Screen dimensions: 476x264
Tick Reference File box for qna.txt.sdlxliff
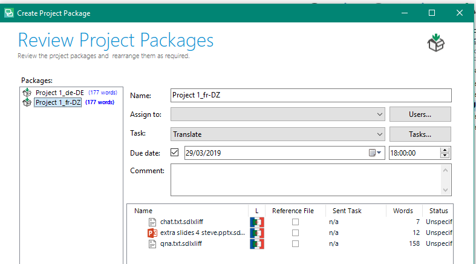(x=295, y=243)
